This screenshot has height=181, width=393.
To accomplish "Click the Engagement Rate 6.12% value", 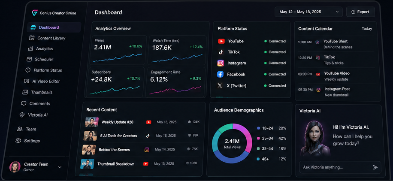I will pyautogui.click(x=159, y=79).
